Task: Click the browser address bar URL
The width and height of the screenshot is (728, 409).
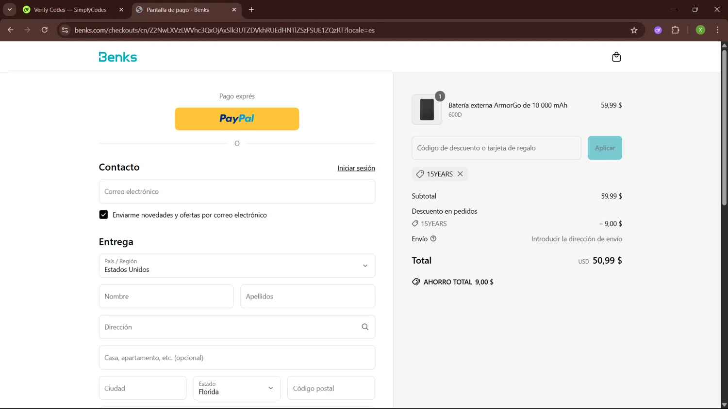Action: click(x=224, y=30)
